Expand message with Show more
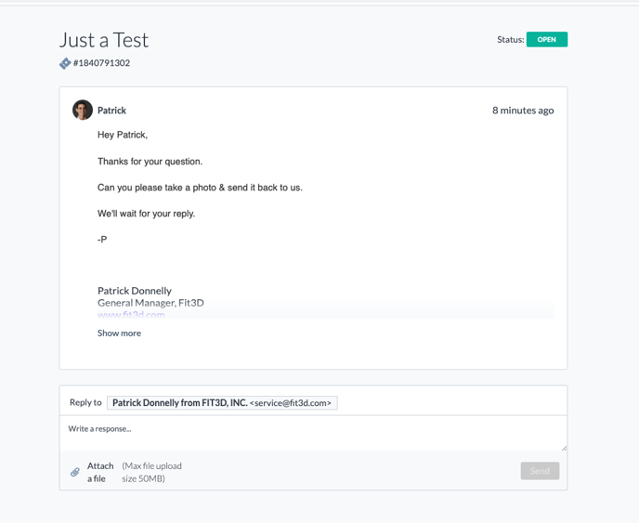639x523 pixels. point(119,333)
